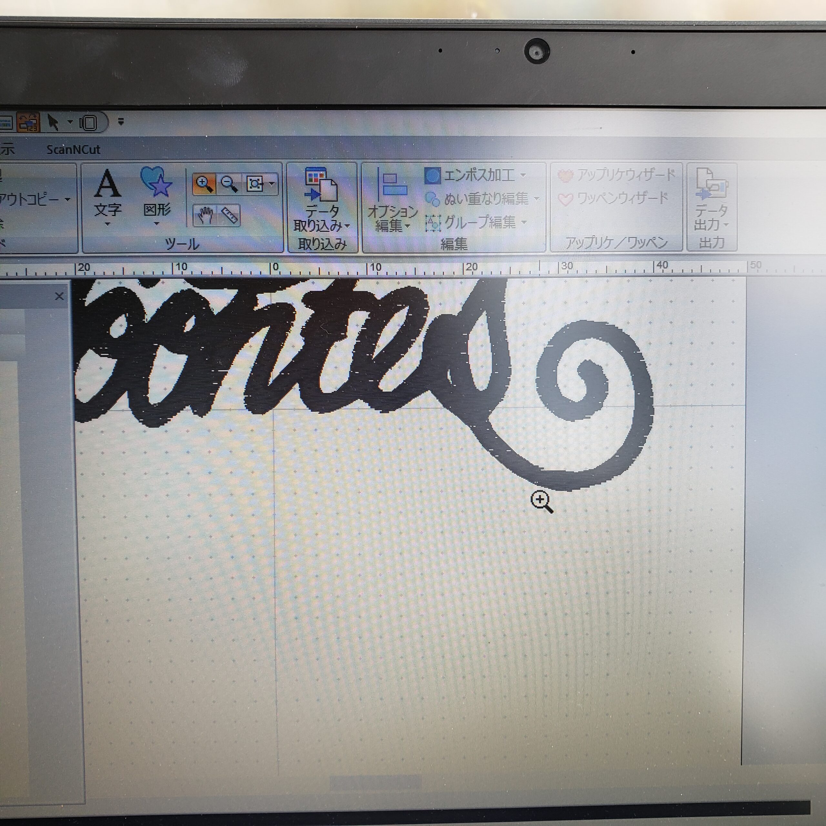This screenshot has height=826, width=826.
Task: Click the page frame icon in quick toolbar
Action: click(x=89, y=123)
